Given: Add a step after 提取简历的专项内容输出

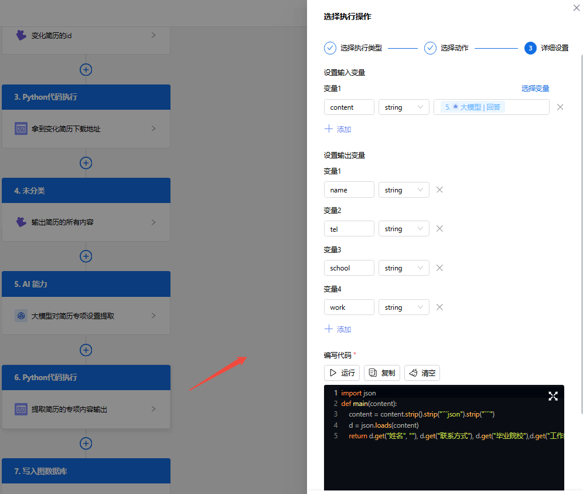Looking at the screenshot, I should 86,444.
